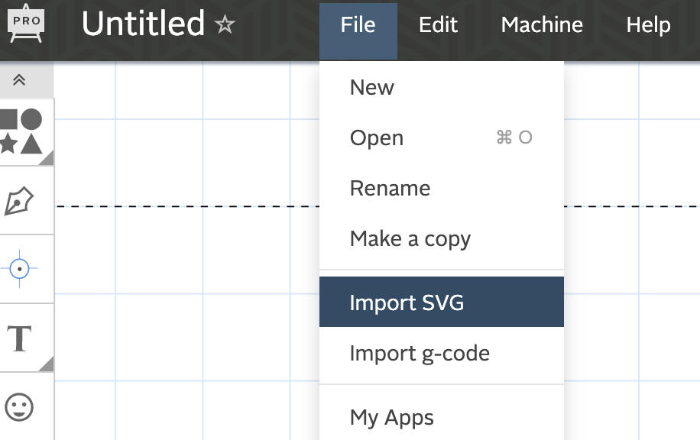Select the Text tool
The image size is (700, 440).
point(20,338)
